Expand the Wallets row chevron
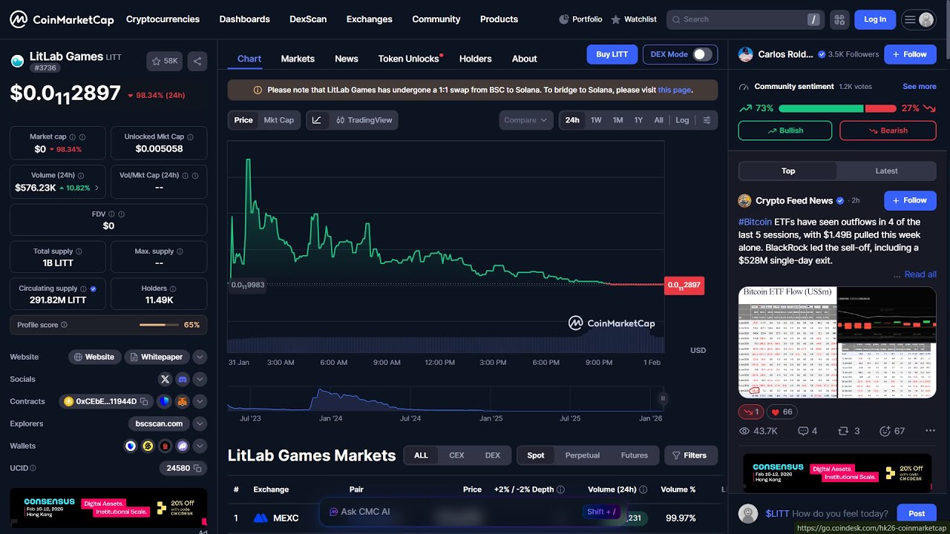This screenshot has height=534, width=950. pyautogui.click(x=200, y=446)
